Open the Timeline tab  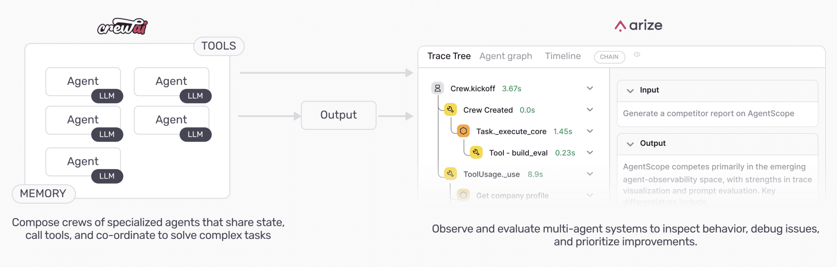563,56
